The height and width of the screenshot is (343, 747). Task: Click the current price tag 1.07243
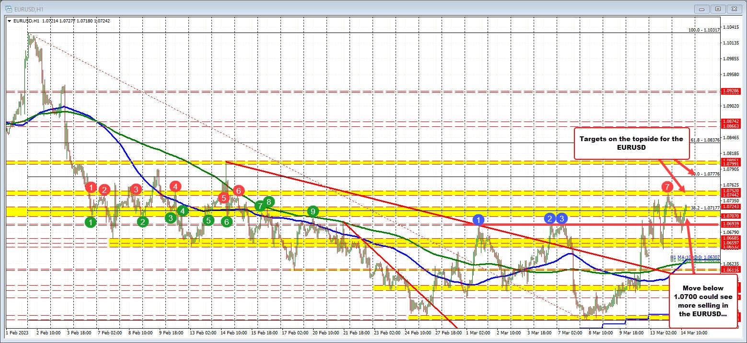[x=732, y=206]
